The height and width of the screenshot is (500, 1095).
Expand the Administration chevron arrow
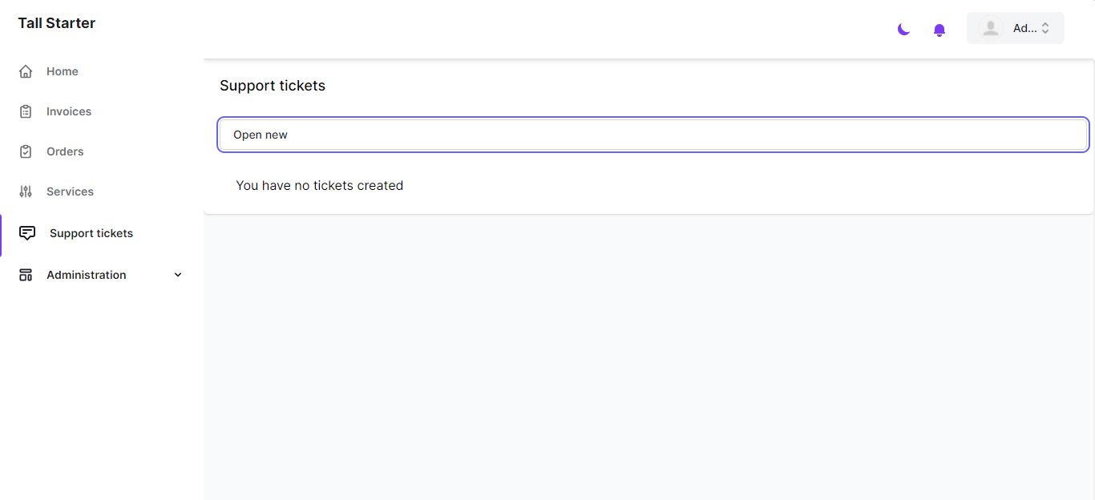pos(178,275)
